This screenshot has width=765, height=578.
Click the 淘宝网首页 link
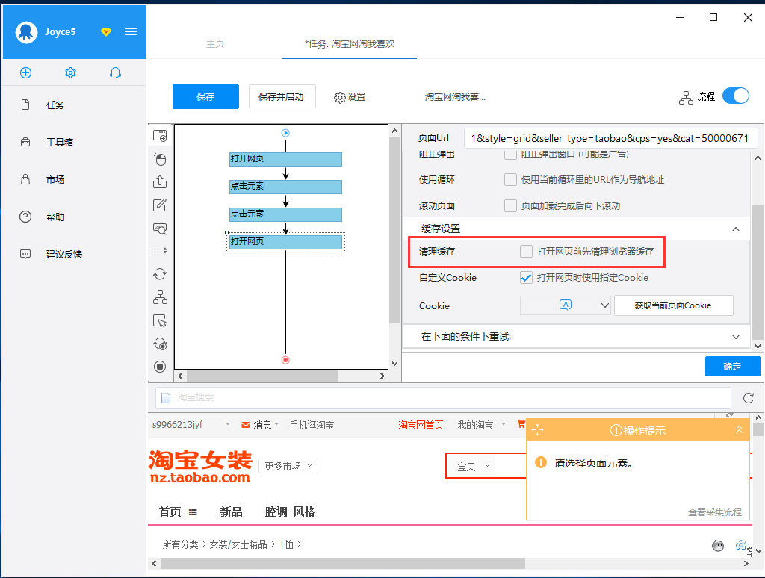pos(421,425)
